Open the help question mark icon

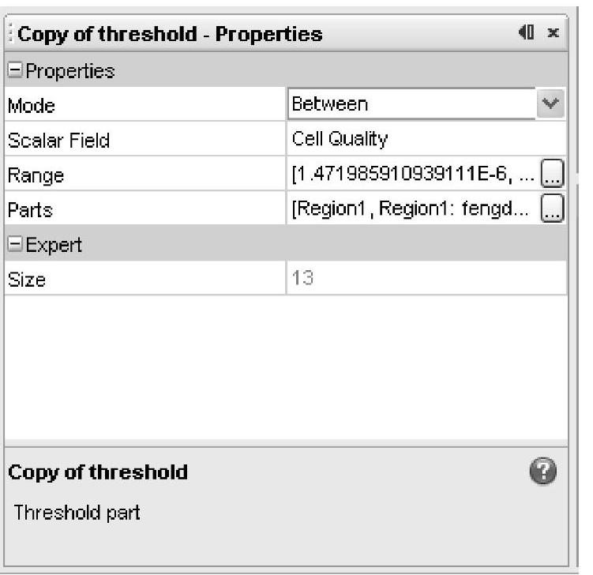543,471
